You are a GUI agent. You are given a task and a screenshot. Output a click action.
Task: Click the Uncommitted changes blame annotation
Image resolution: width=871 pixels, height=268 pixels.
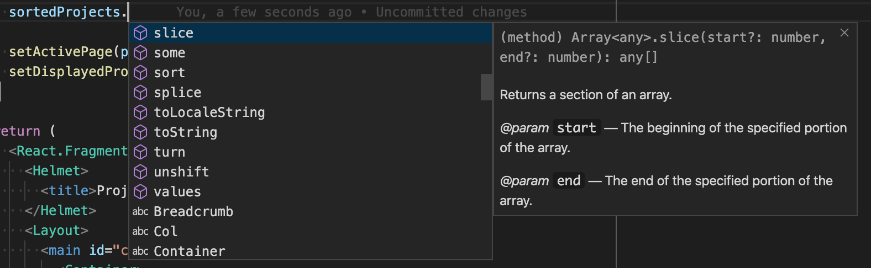[x=451, y=12]
